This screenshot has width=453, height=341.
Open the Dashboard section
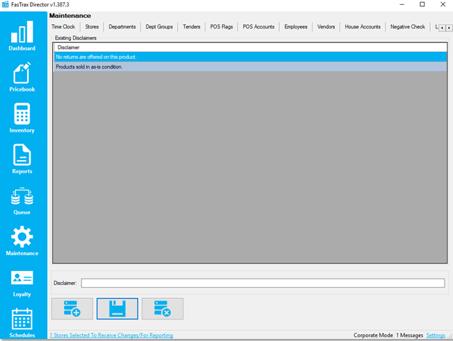22,36
